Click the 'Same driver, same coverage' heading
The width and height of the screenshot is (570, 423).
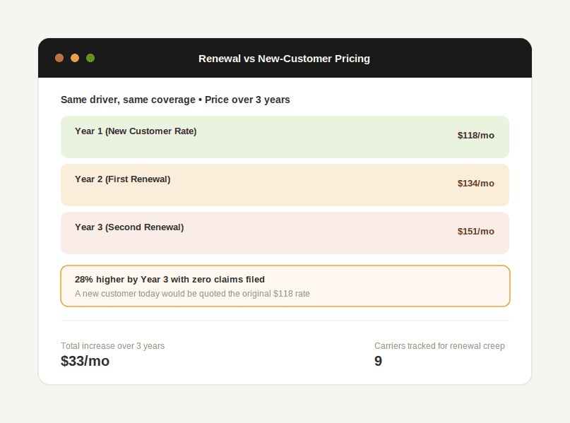[x=175, y=100]
